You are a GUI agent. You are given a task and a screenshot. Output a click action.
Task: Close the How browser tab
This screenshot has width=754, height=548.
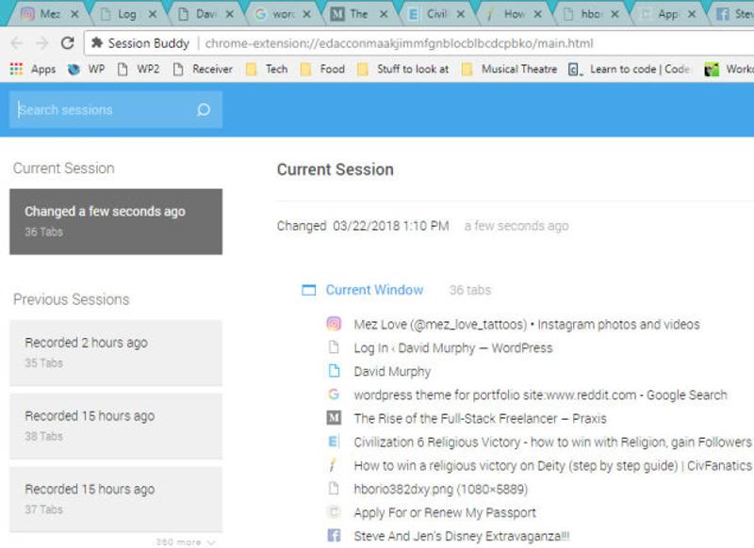(537, 14)
